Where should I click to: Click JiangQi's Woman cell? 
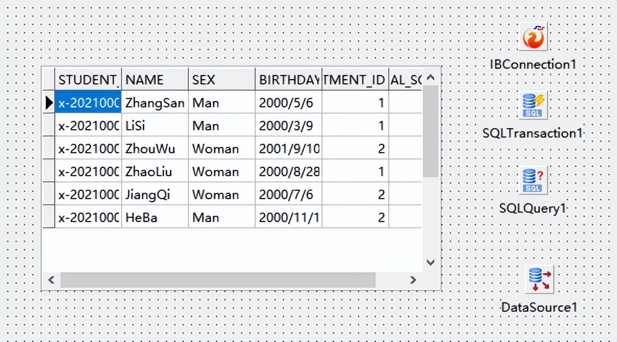pyautogui.click(x=221, y=194)
